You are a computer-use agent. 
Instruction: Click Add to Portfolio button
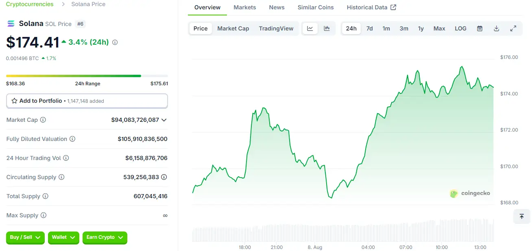[x=87, y=101]
